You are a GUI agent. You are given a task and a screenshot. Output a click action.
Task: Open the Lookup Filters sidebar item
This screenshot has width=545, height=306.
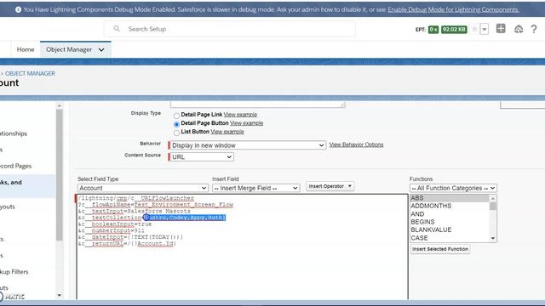coord(14,272)
